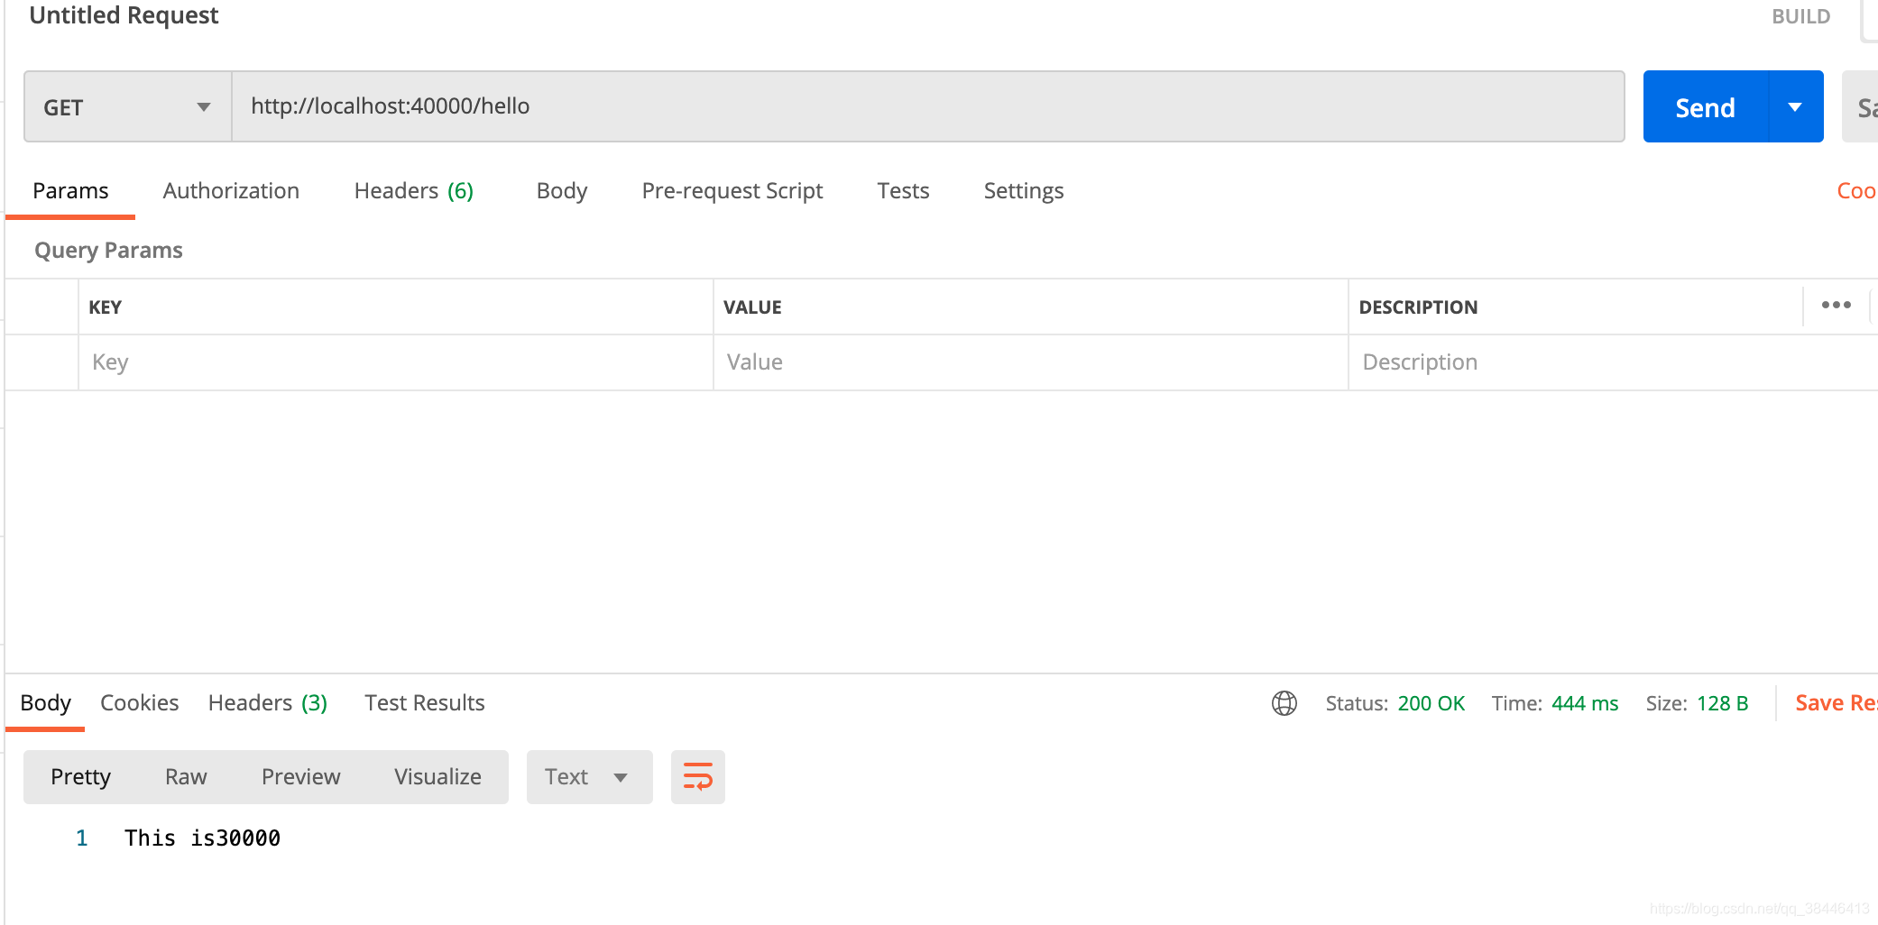Open the request Headers (6) tab
This screenshot has height=925, width=1878.
[x=414, y=191]
